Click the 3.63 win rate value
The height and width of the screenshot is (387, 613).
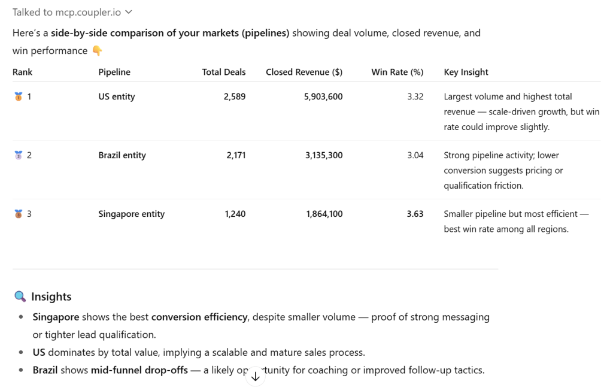415,214
